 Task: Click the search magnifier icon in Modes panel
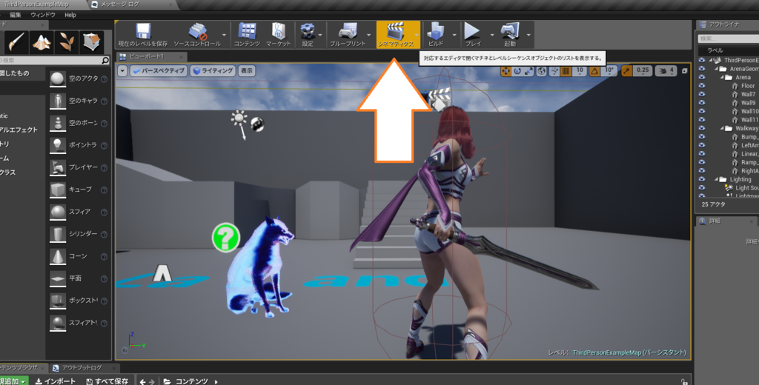pyautogui.click(x=105, y=61)
